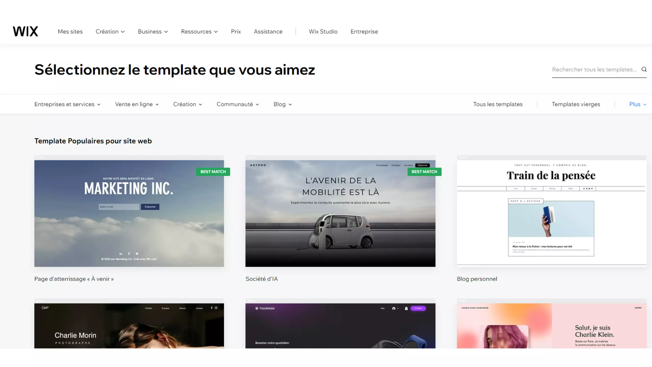This screenshot has width=652, height=367.
Task: Expand Entreprises et services category filter
Action: (x=67, y=104)
